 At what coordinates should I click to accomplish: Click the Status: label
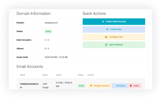tap(20, 31)
